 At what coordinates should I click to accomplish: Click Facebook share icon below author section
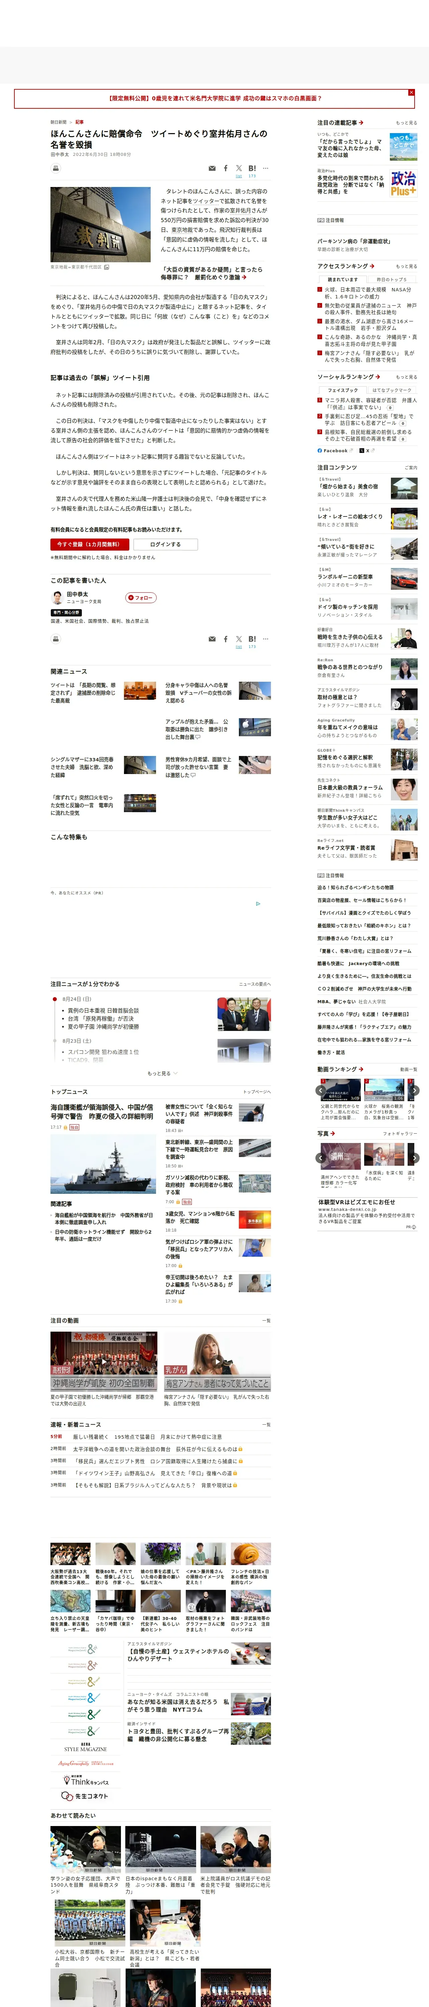226,639
